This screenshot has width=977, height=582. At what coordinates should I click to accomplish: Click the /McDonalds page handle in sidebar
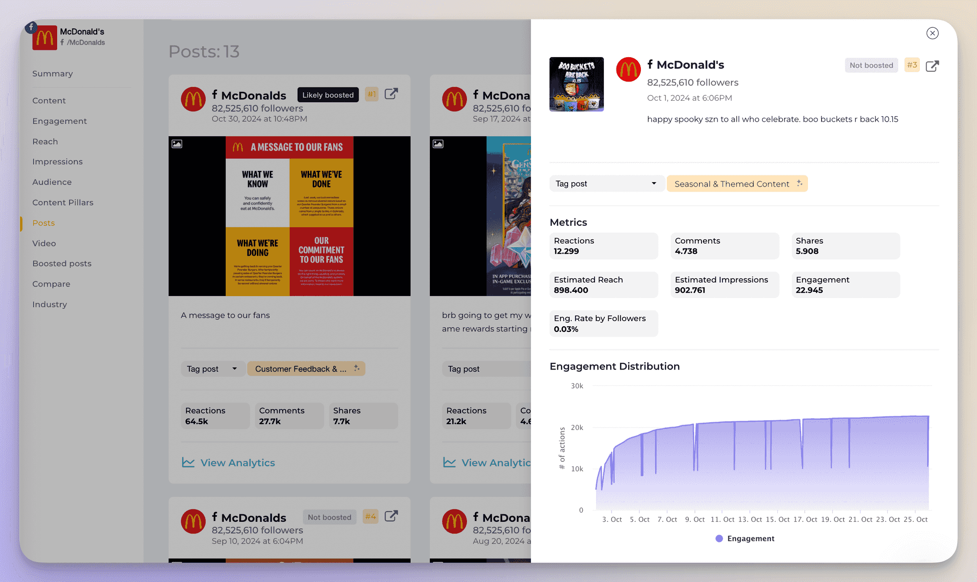(83, 43)
